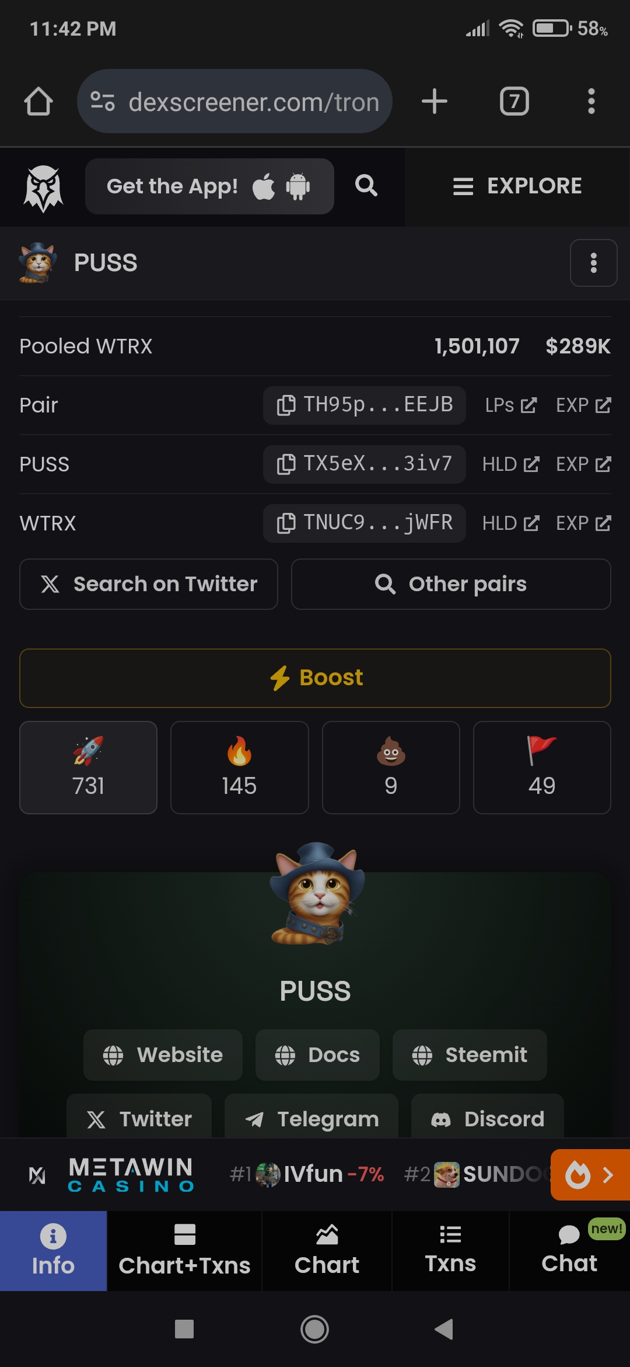Image resolution: width=630 pixels, height=1367 pixels.
Task: Switch to Chart+Txns tab
Action: tap(184, 1251)
